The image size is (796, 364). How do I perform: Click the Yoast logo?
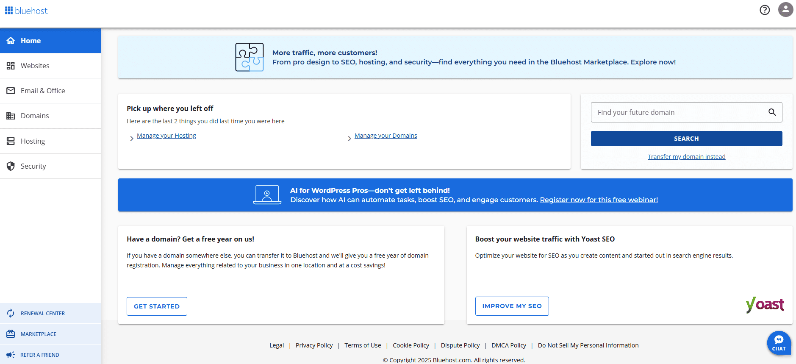click(x=765, y=305)
